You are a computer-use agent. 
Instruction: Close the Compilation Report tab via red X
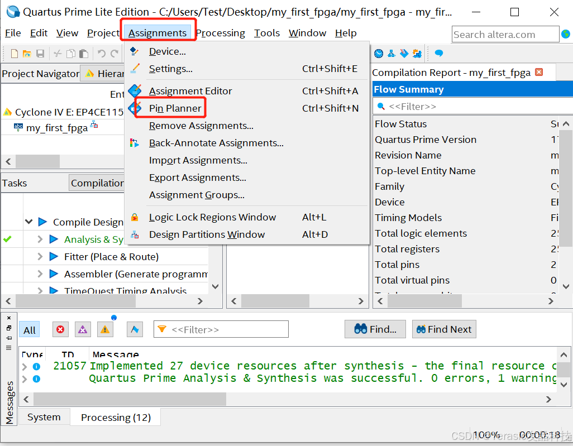tap(539, 72)
